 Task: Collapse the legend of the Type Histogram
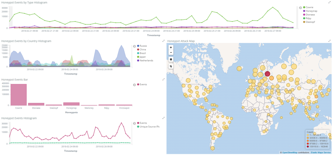coord(300,8)
